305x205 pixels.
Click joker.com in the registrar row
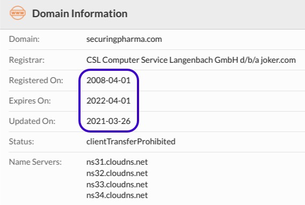click(278, 60)
